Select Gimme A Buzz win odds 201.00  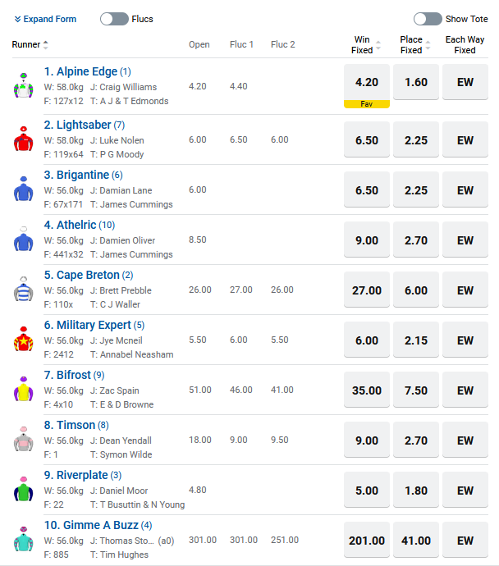tap(367, 541)
